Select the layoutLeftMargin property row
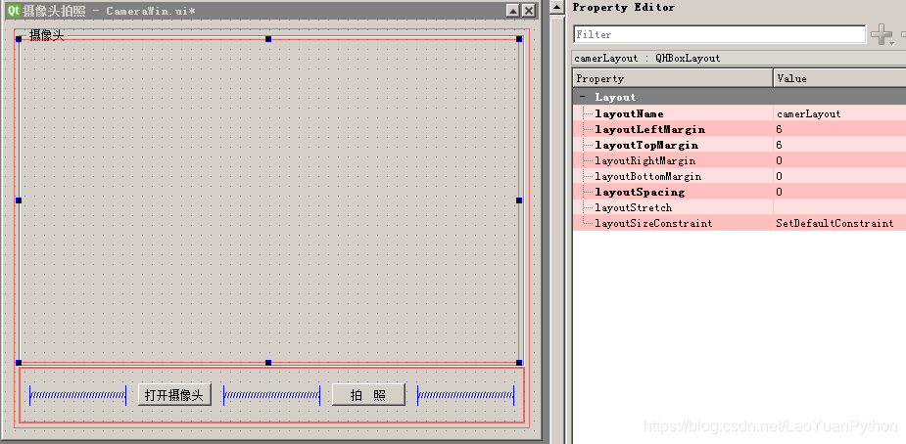This screenshot has width=906, height=444. coord(739,129)
